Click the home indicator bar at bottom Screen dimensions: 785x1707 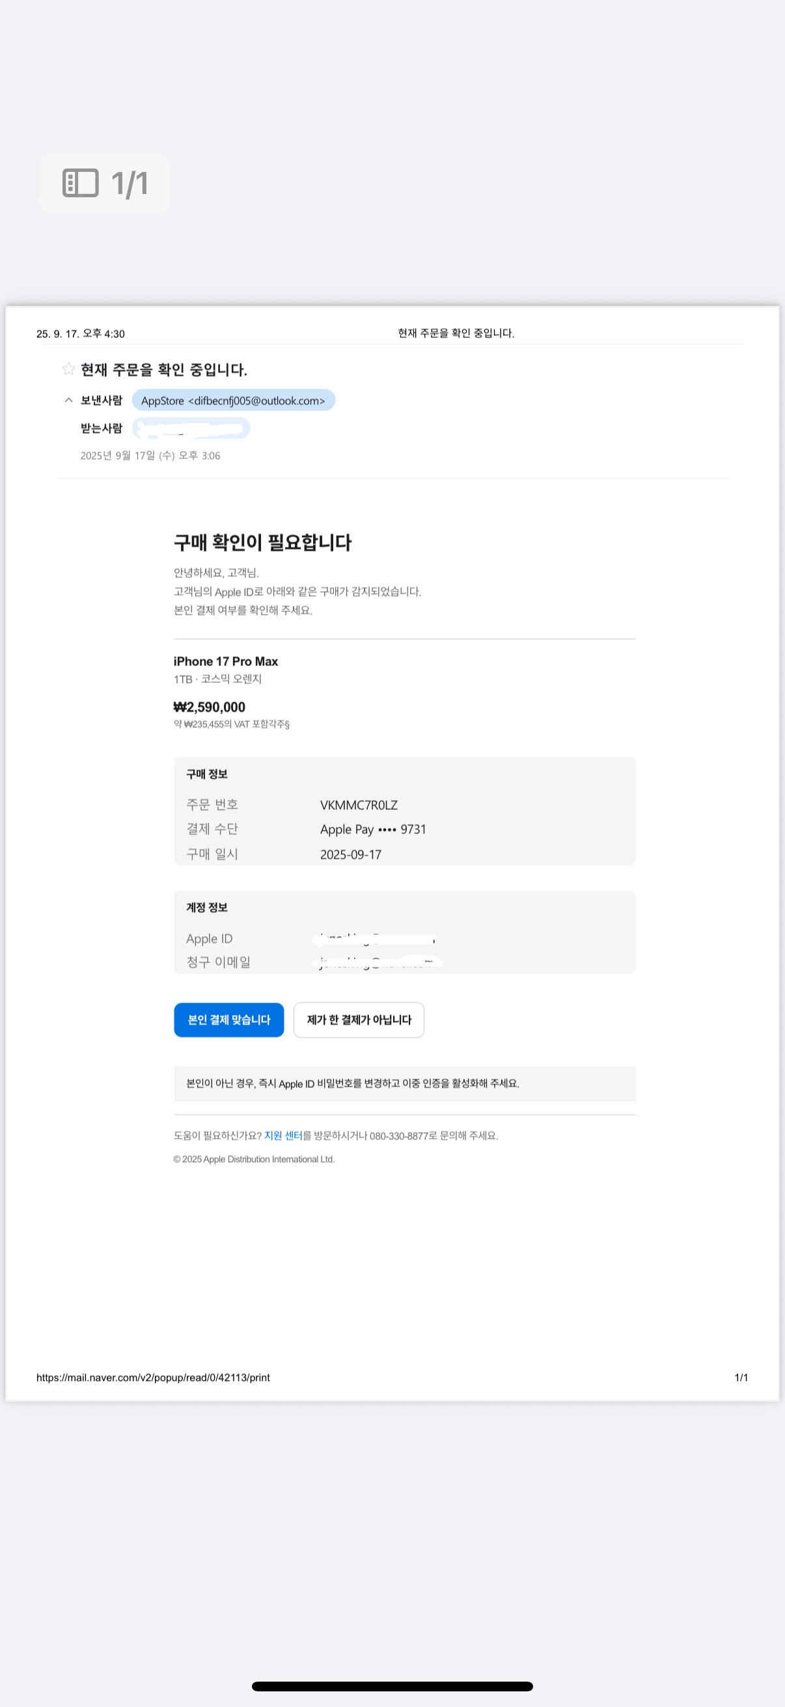392,1686
